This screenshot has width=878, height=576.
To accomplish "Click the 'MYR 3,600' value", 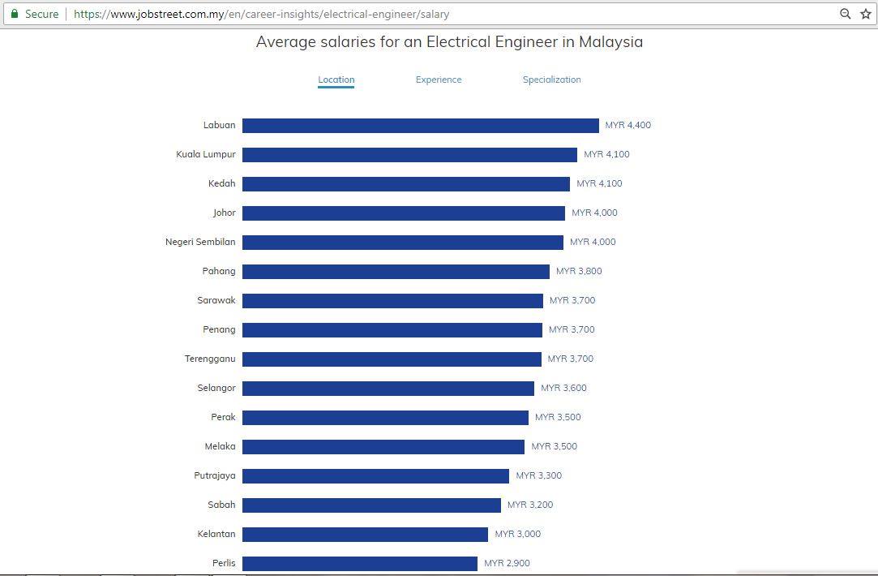I will coord(563,387).
